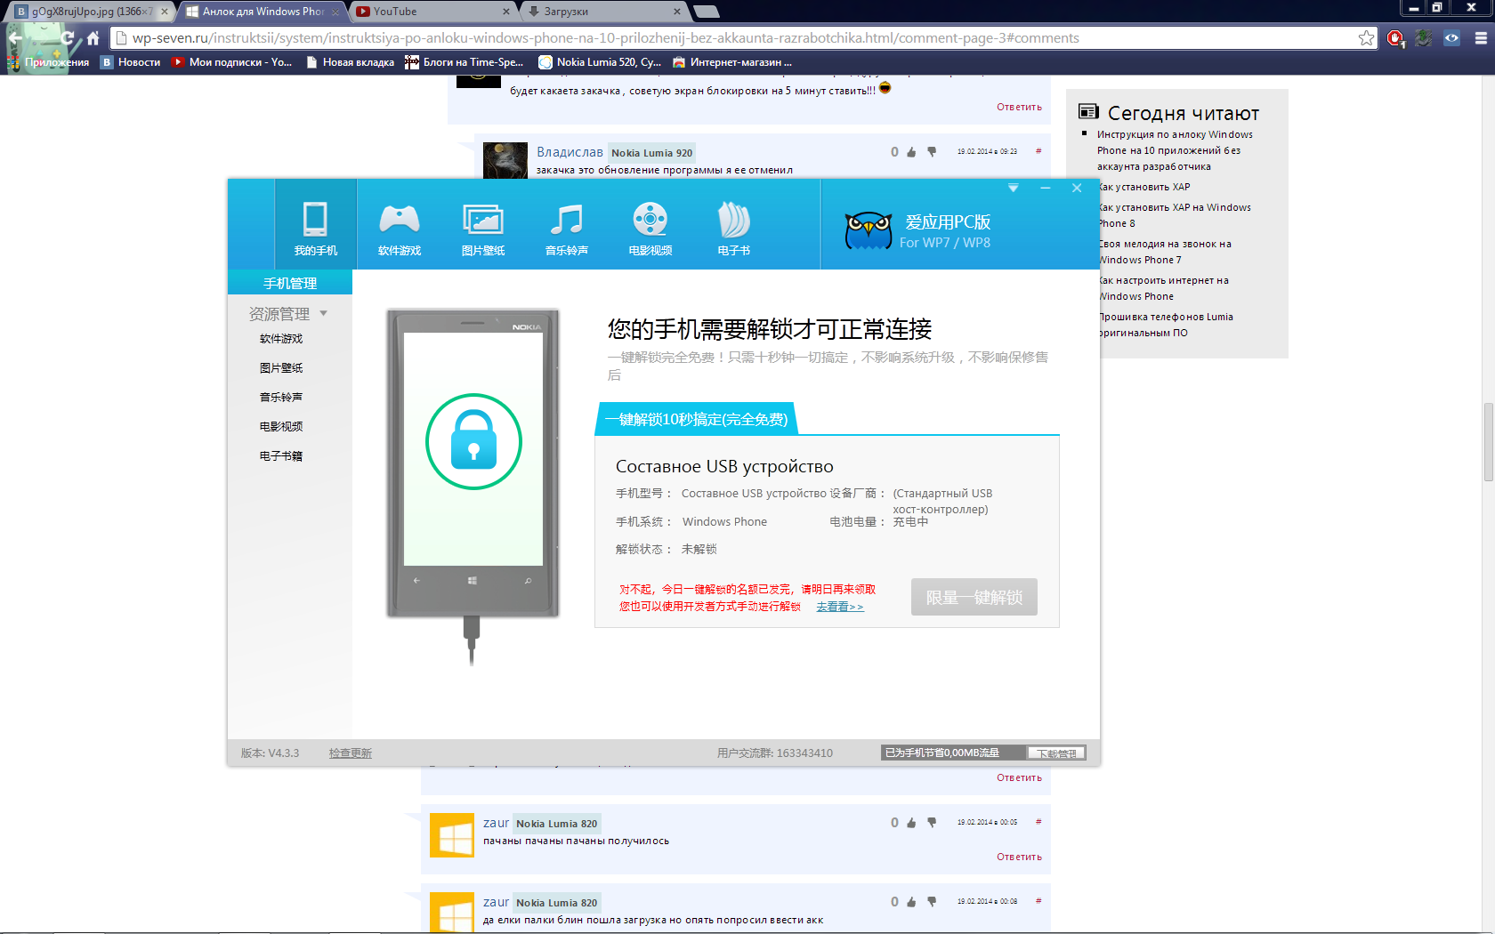Click the browser home icon

93,38
